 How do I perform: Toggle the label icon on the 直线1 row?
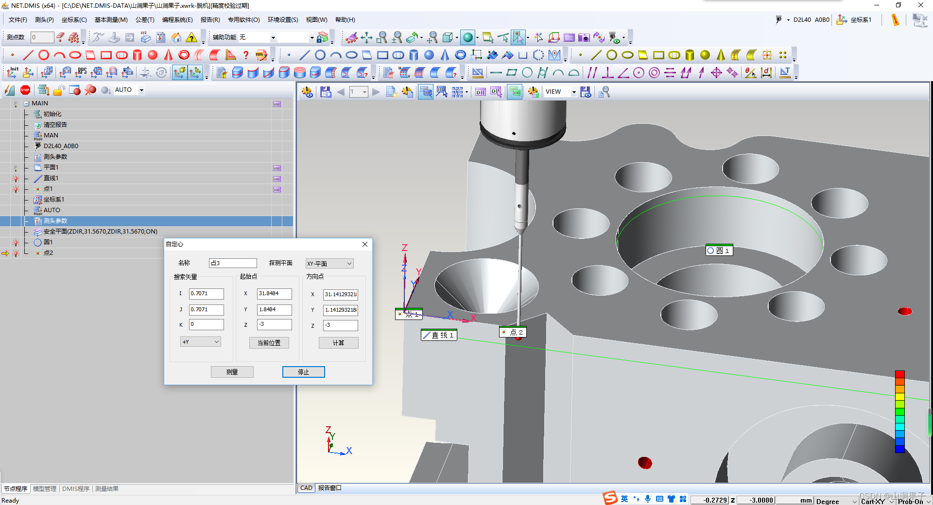coord(277,179)
